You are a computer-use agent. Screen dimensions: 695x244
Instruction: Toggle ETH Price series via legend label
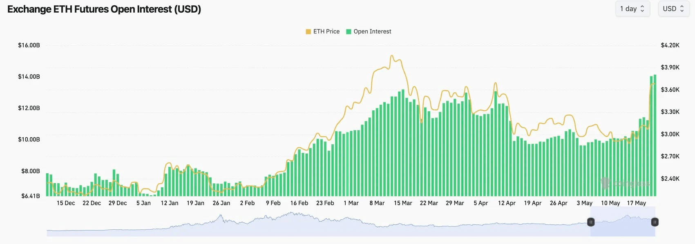326,31
